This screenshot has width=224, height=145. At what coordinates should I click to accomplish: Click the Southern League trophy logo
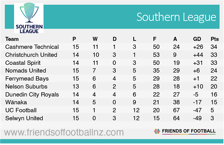click(x=28, y=17)
